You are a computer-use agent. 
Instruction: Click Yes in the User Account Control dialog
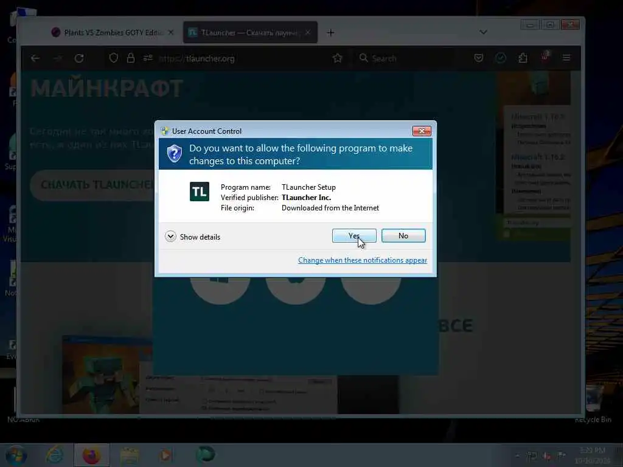click(x=354, y=235)
